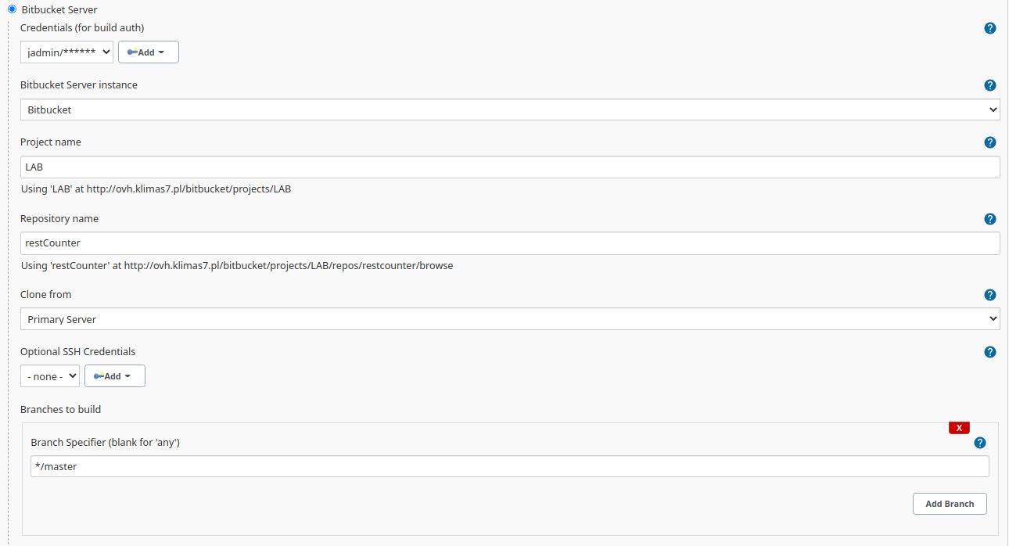Viewport: 1009px width, 546px height.
Task: Click the 'Optional SSH Credentials' label
Action: (x=78, y=352)
